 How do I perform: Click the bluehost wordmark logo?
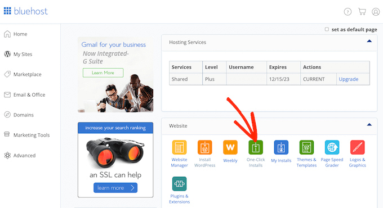31,11
